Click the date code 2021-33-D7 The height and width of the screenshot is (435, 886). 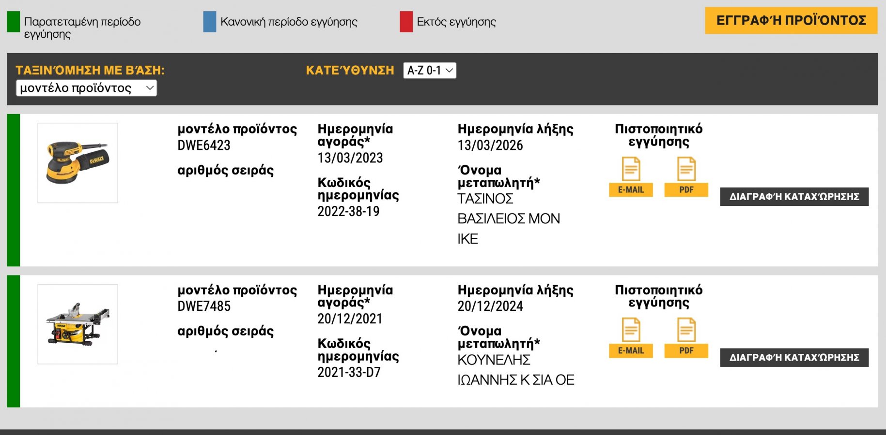pos(349,372)
